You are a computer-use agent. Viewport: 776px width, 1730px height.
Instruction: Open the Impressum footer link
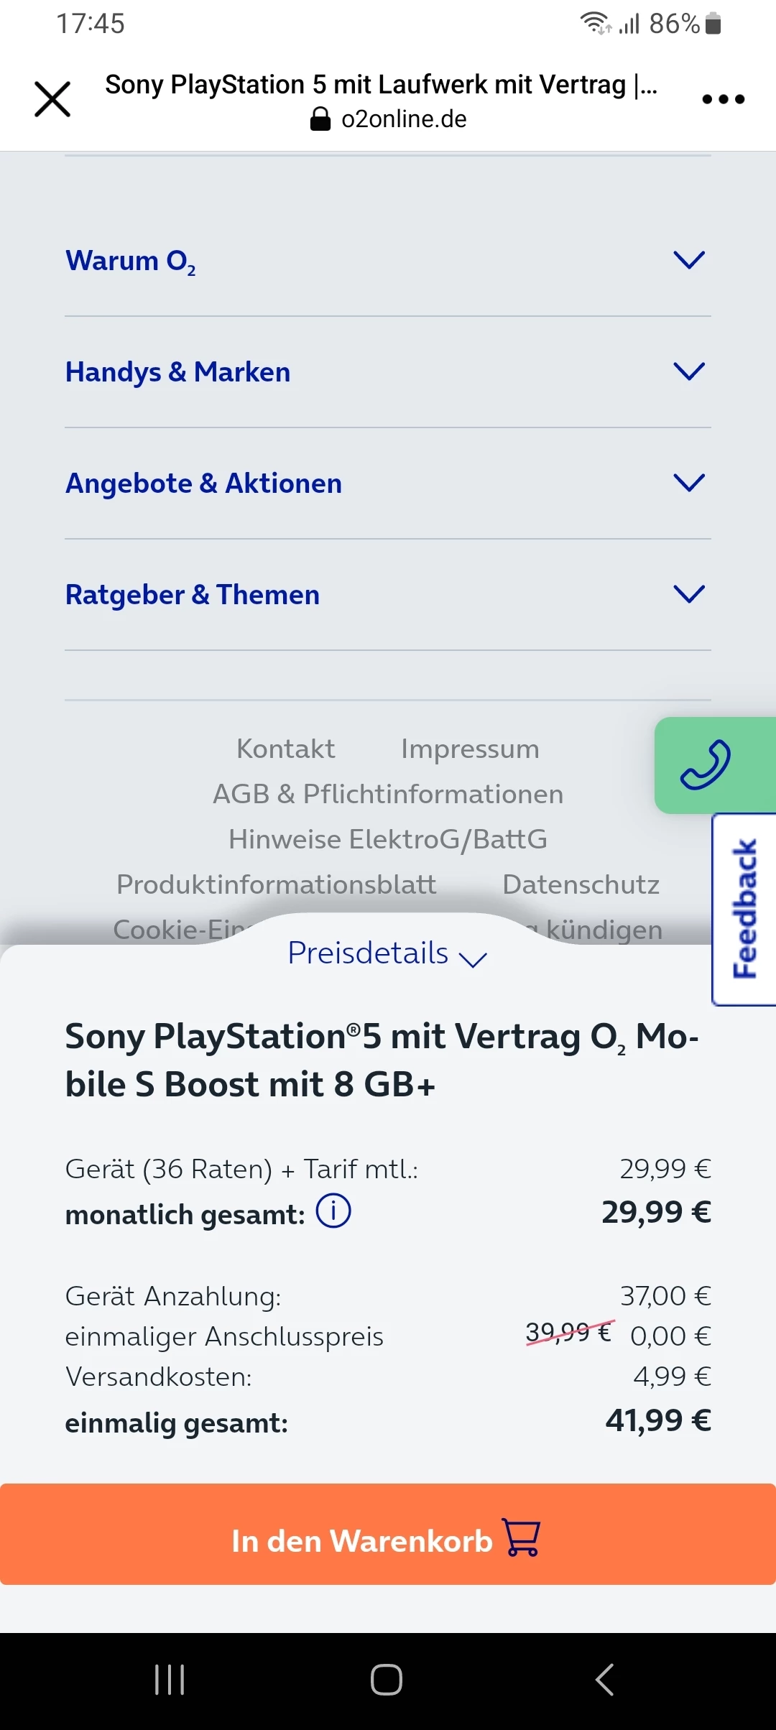pos(470,749)
